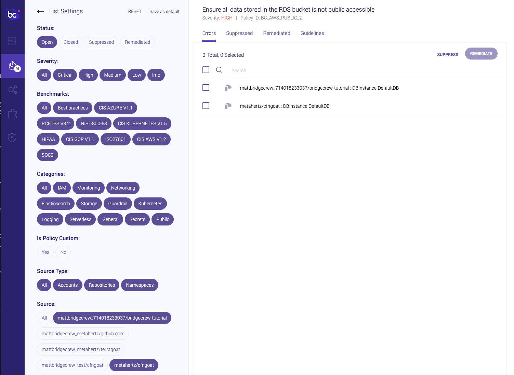Toggle the Logging category filter

[50, 219]
